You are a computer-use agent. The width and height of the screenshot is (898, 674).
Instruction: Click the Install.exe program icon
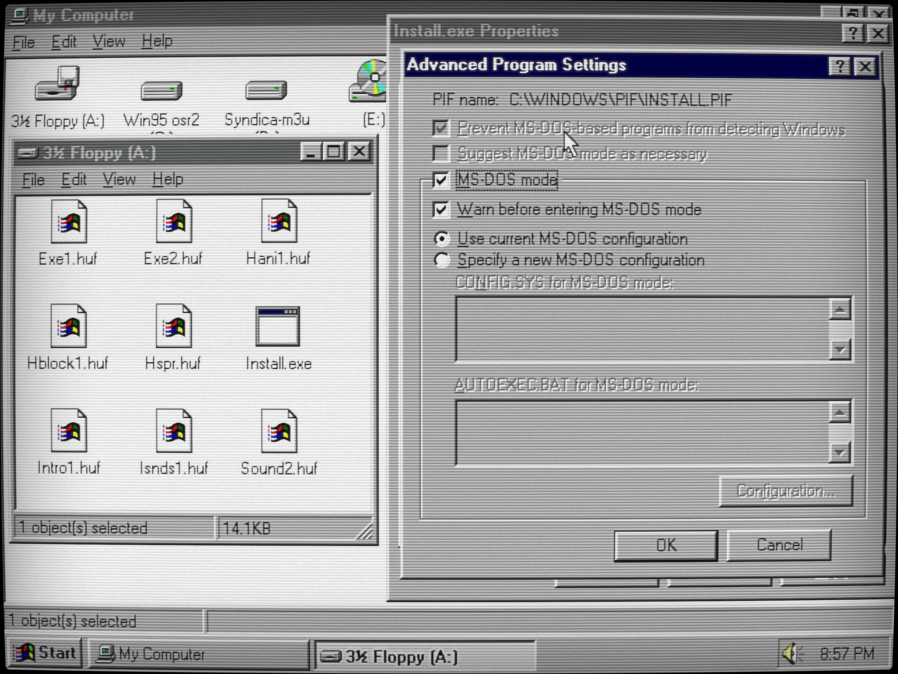click(278, 327)
